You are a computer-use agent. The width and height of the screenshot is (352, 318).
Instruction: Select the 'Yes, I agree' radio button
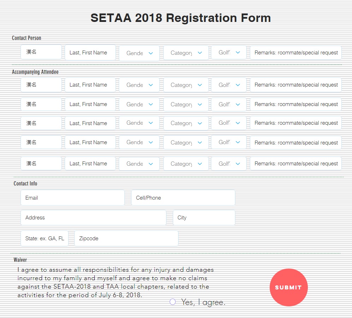[172, 302]
